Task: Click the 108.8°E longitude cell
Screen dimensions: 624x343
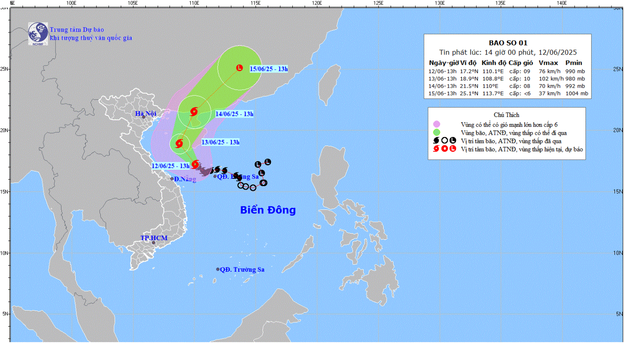Action: [x=493, y=79]
